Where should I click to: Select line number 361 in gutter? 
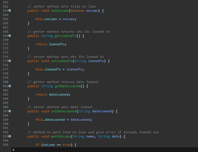pos(5,2)
